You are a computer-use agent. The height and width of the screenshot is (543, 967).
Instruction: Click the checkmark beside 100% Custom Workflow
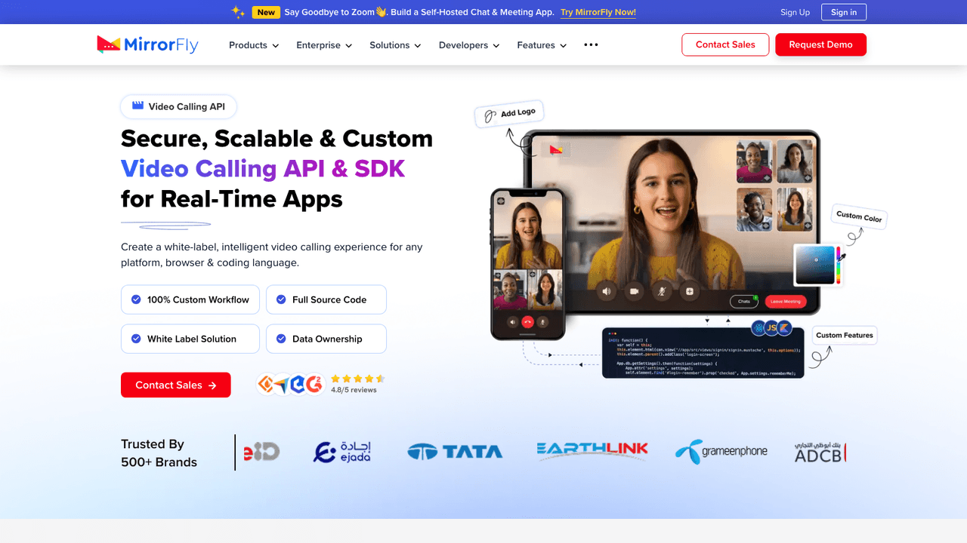(136, 299)
